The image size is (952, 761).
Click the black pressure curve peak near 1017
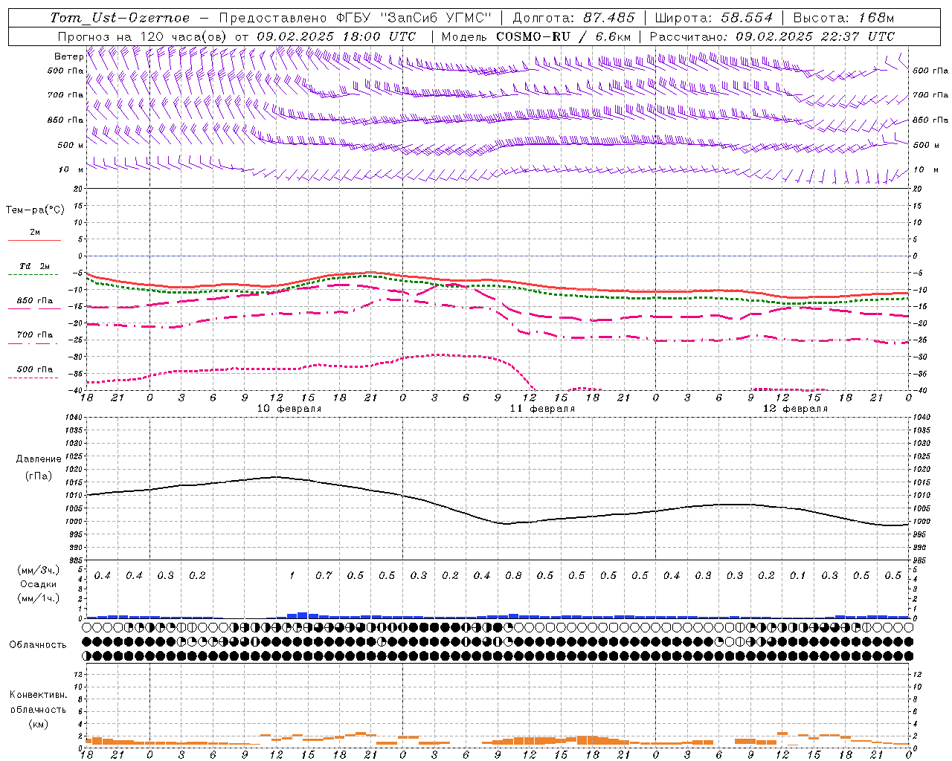[276, 477]
